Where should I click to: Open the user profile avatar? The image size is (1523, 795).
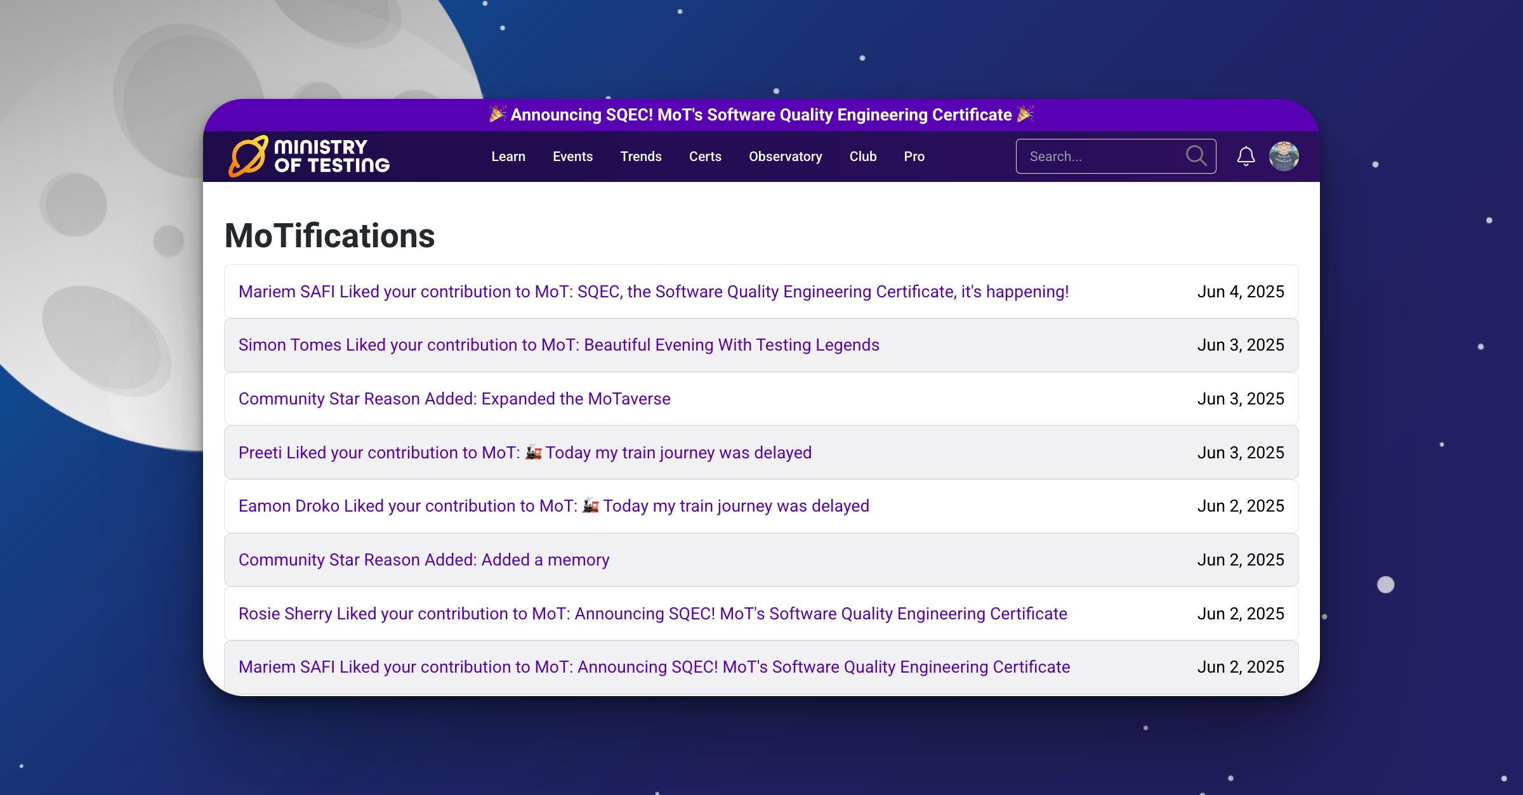(1284, 156)
